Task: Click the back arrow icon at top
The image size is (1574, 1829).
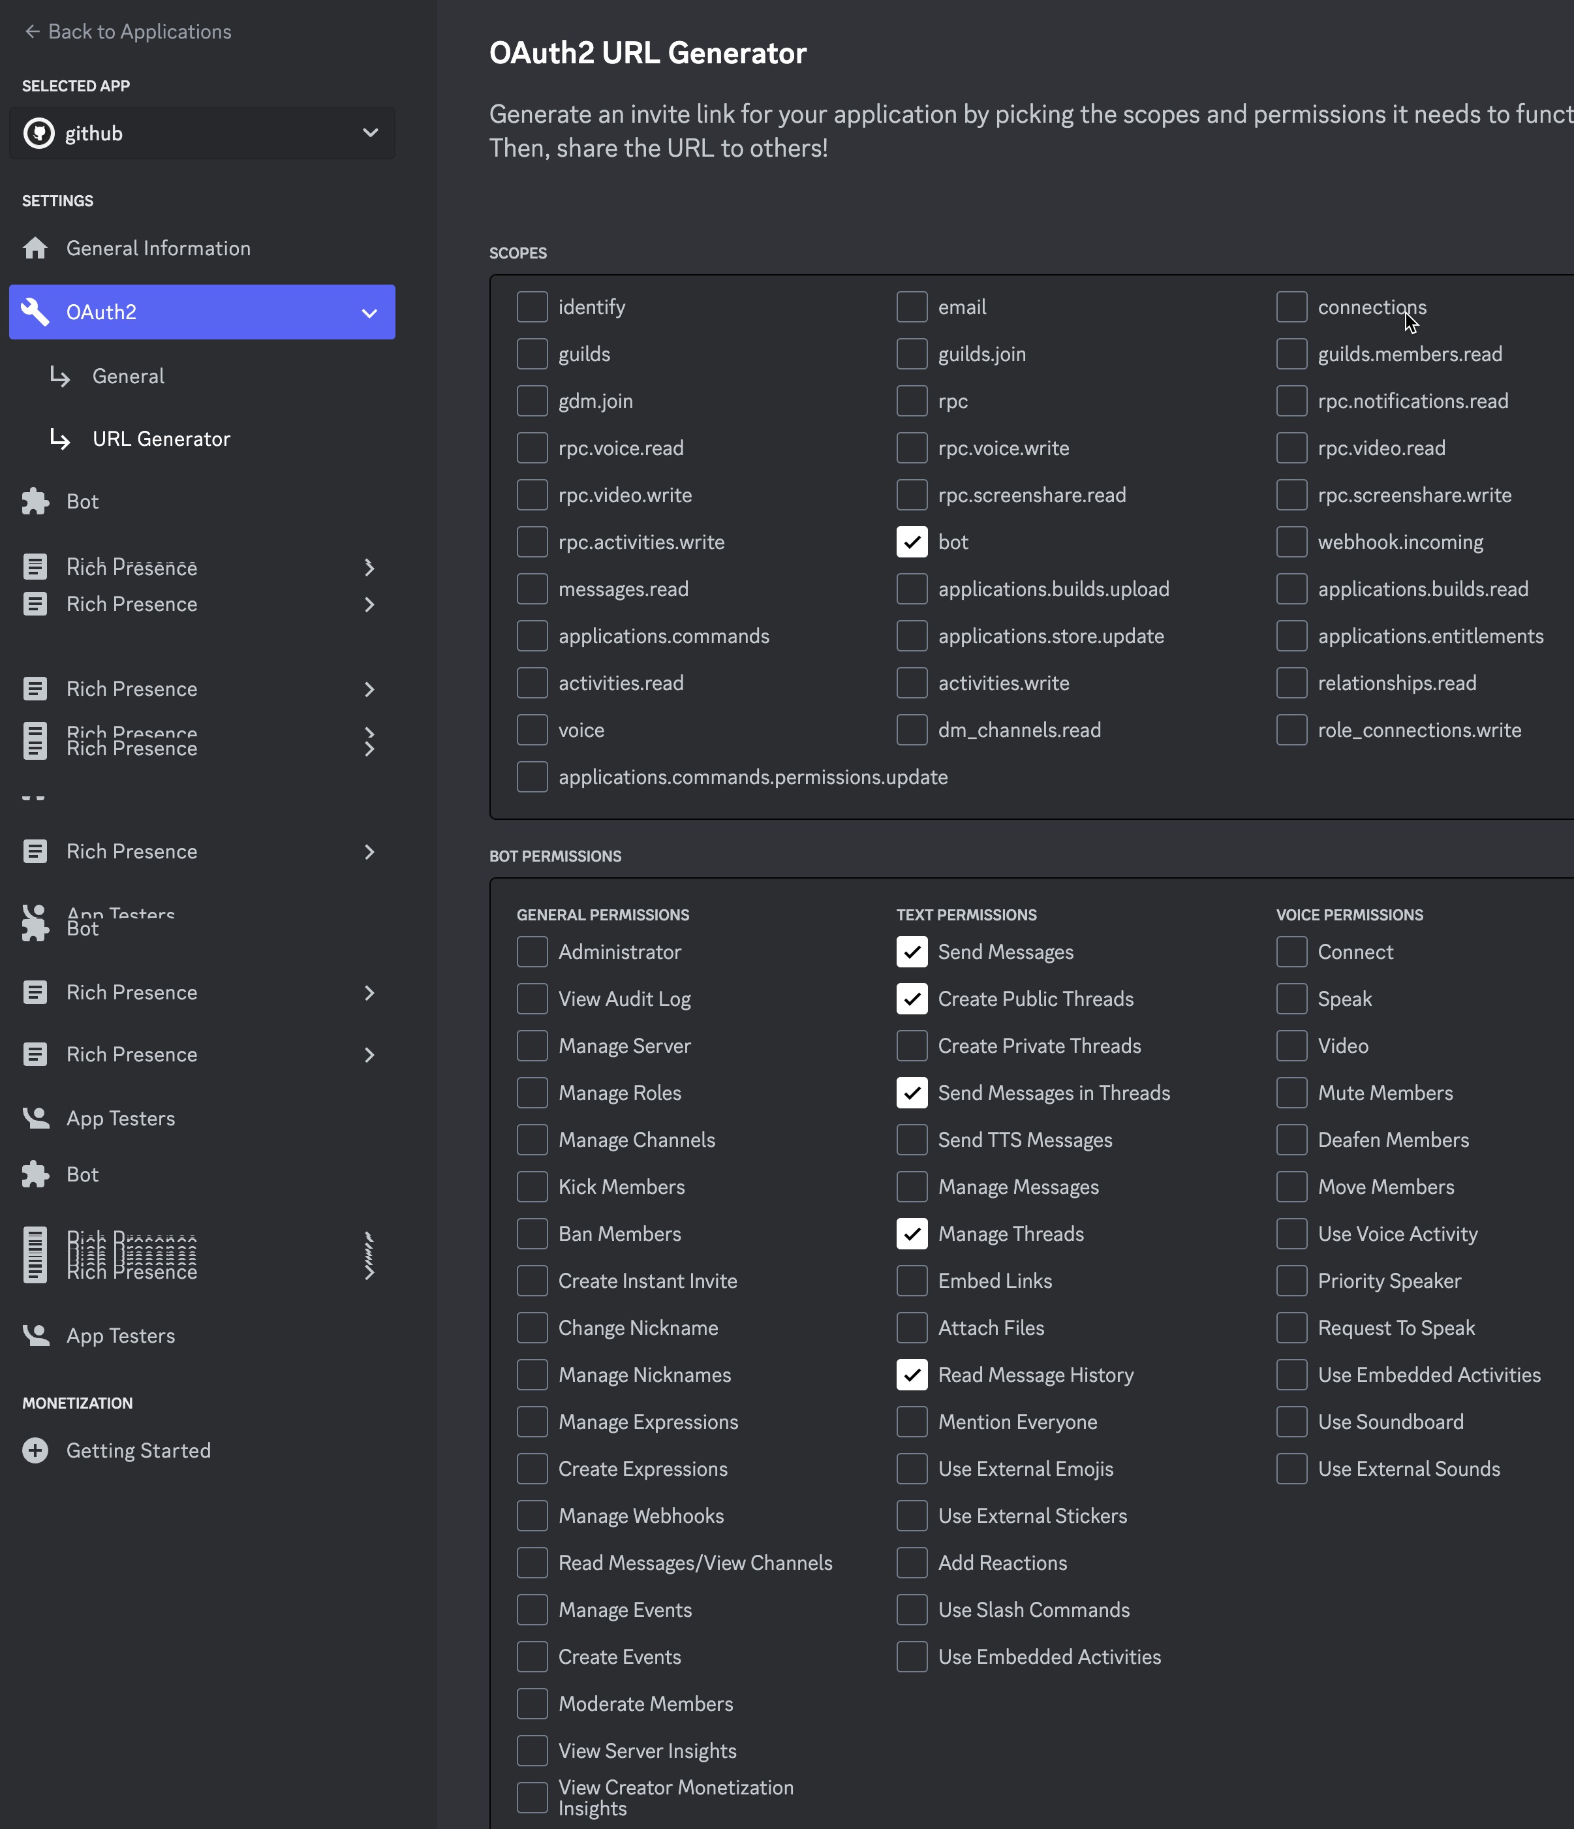Action: [x=33, y=32]
